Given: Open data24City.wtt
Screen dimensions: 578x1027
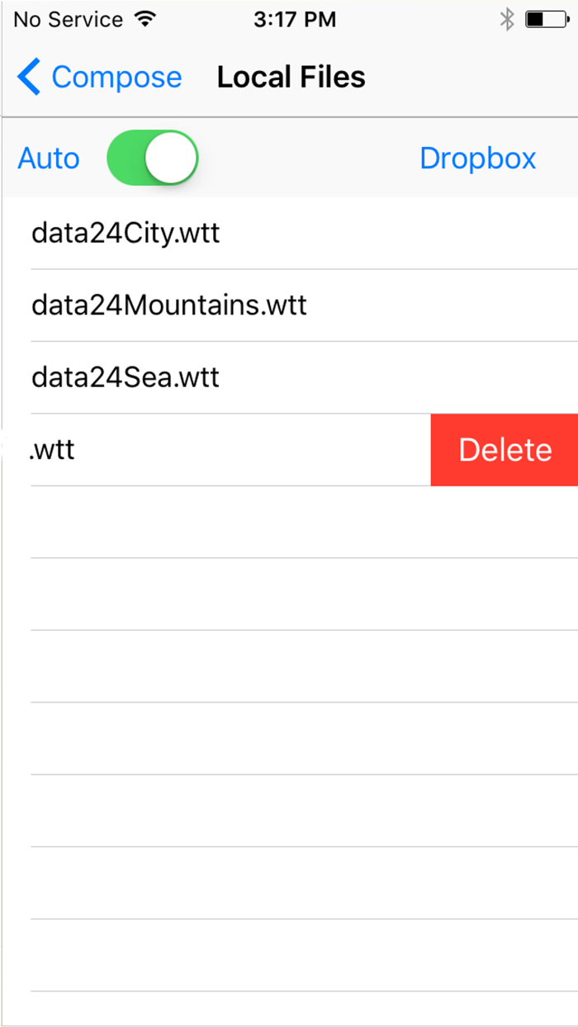Looking at the screenshot, I should (x=126, y=233).
